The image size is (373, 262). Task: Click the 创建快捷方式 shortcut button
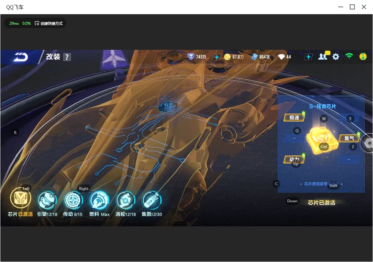pyautogui.click(x=48, y=23)
